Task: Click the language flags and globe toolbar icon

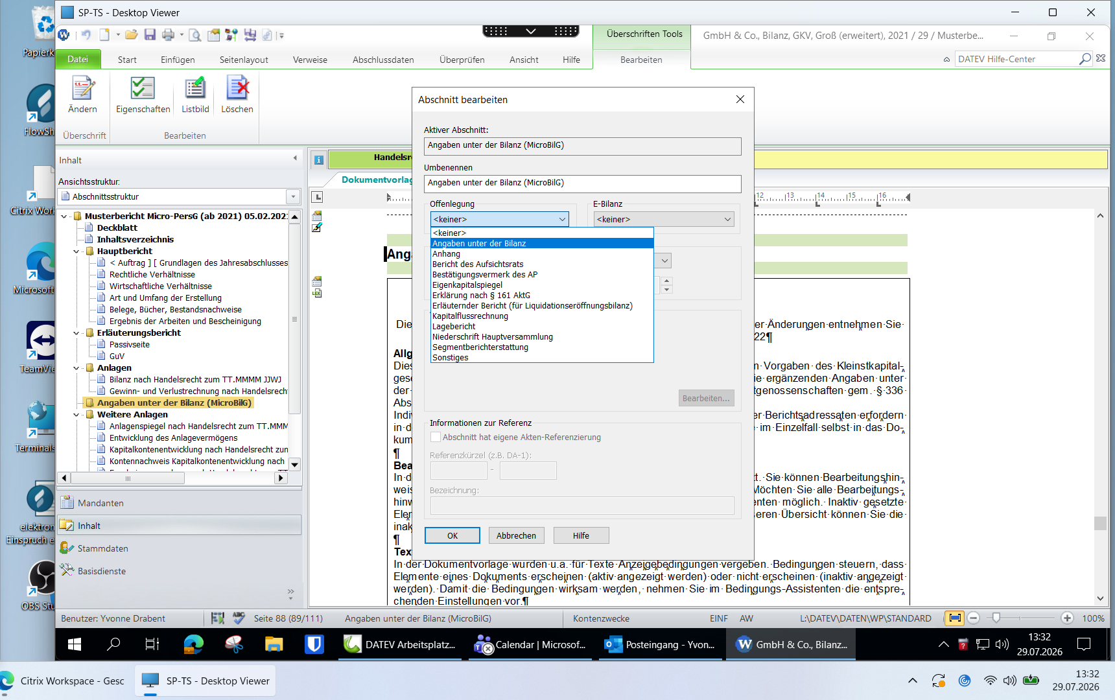Action: coord(231,35)
